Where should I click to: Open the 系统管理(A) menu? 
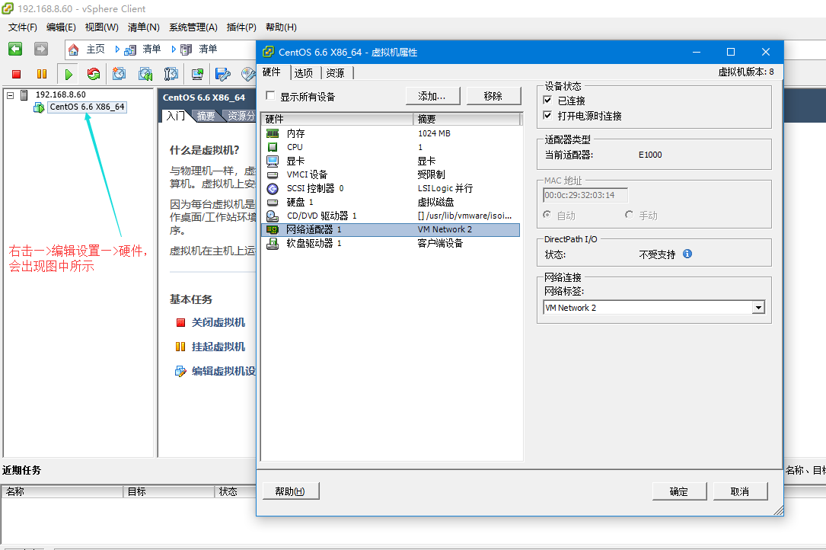(x=193, y=27)
